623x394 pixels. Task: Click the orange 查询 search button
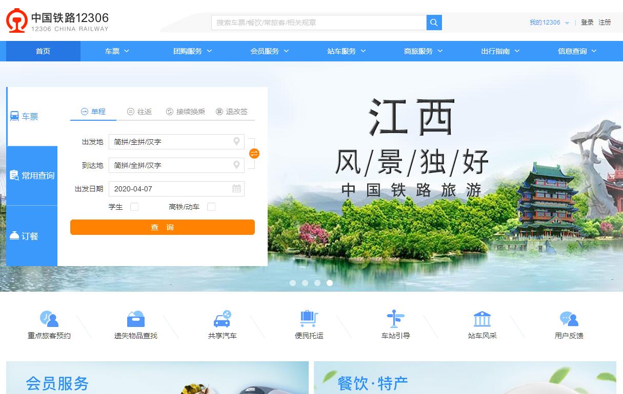click(163, 227)
